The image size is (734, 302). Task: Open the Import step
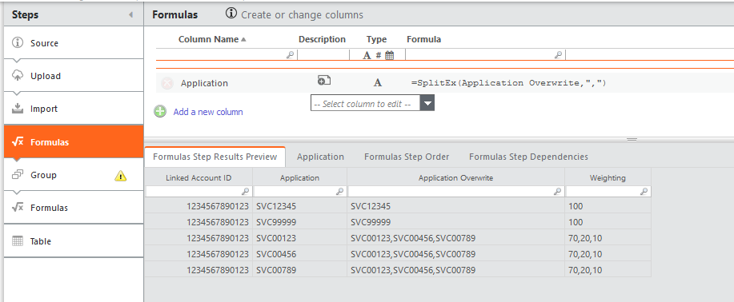click(74, 109)
